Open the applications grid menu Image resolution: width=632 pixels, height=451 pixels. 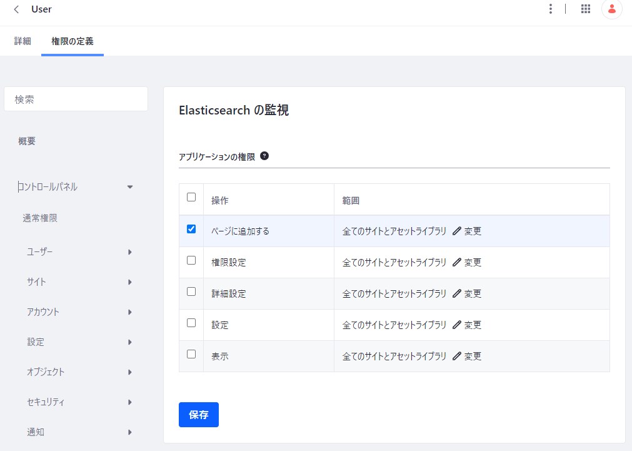click(586, 9)
